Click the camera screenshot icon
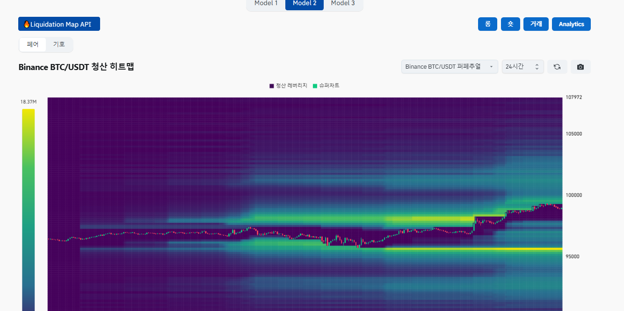This screenshot has width=624, height=311. coord(580,67)
